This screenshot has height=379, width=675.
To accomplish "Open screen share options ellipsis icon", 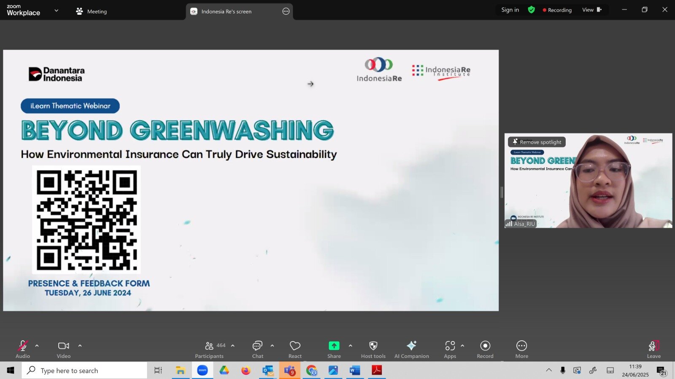I will coord(286,11).
